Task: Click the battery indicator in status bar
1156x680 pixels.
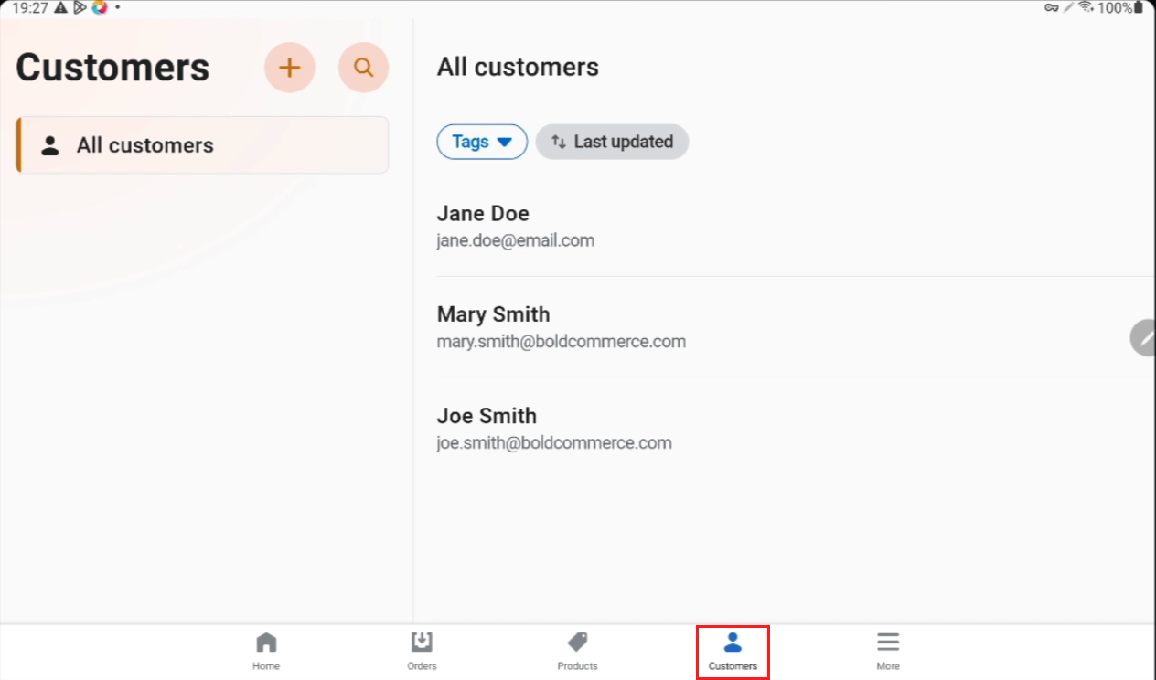Action: coord(1139,7)
